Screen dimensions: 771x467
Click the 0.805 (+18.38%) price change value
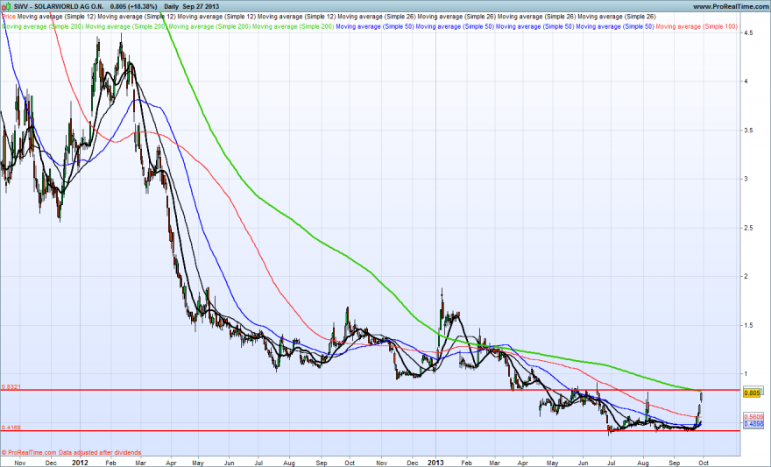click(x=134, y=6)
